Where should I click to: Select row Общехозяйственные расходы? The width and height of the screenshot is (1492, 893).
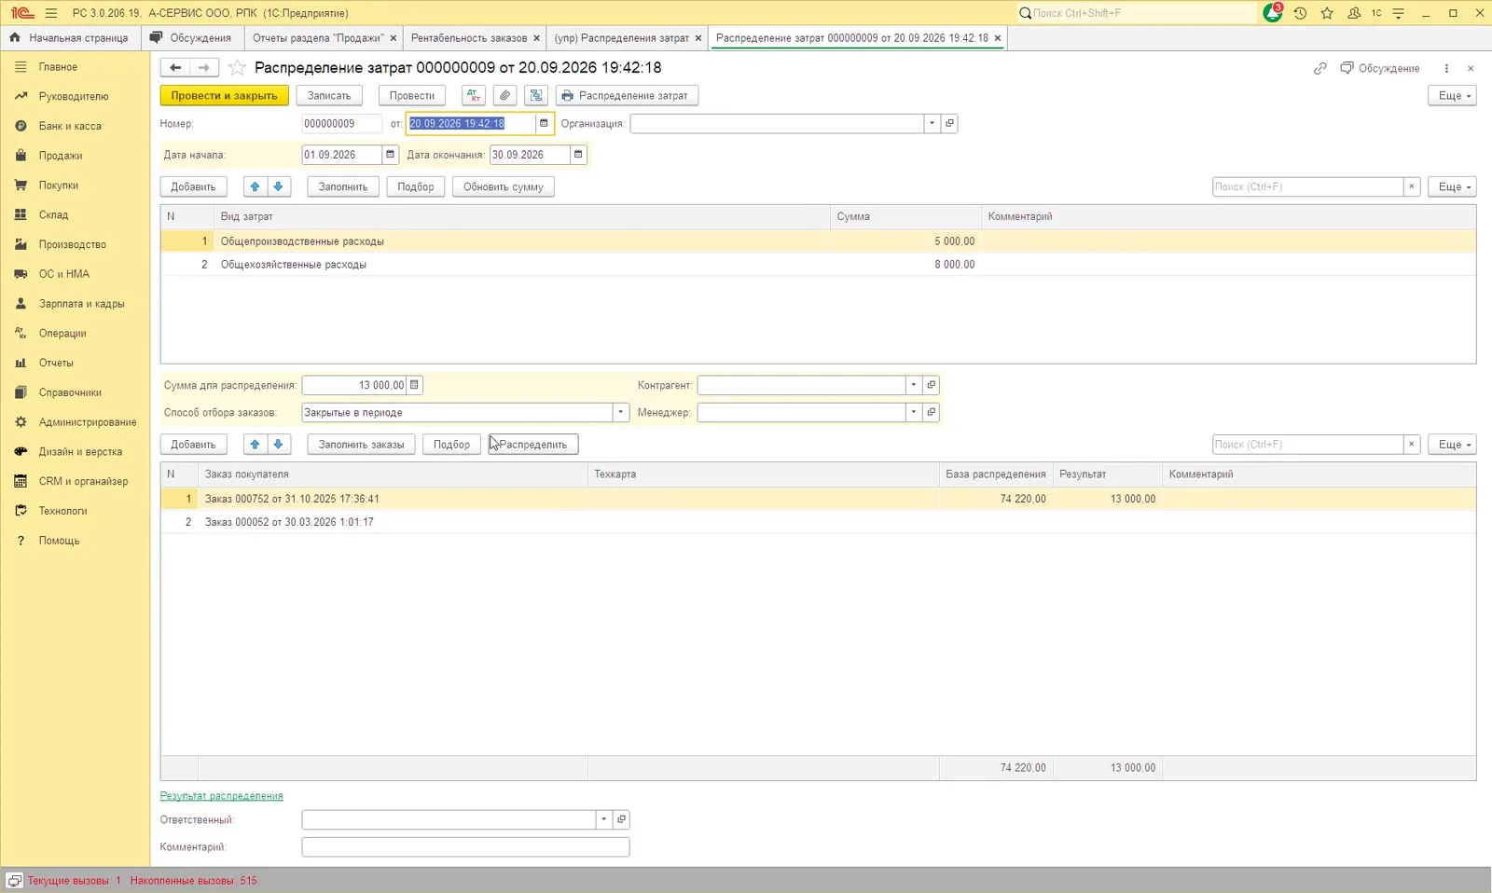point(818,265)
